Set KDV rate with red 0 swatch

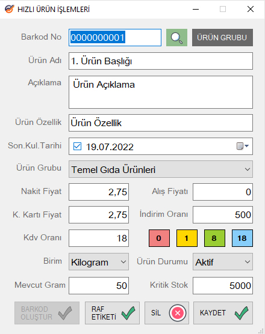[159, 238]
